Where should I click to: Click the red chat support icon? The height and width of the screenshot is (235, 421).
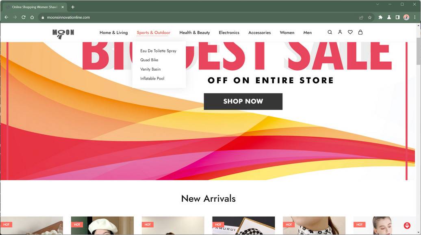pyautogui.click(x=407, y=225)
